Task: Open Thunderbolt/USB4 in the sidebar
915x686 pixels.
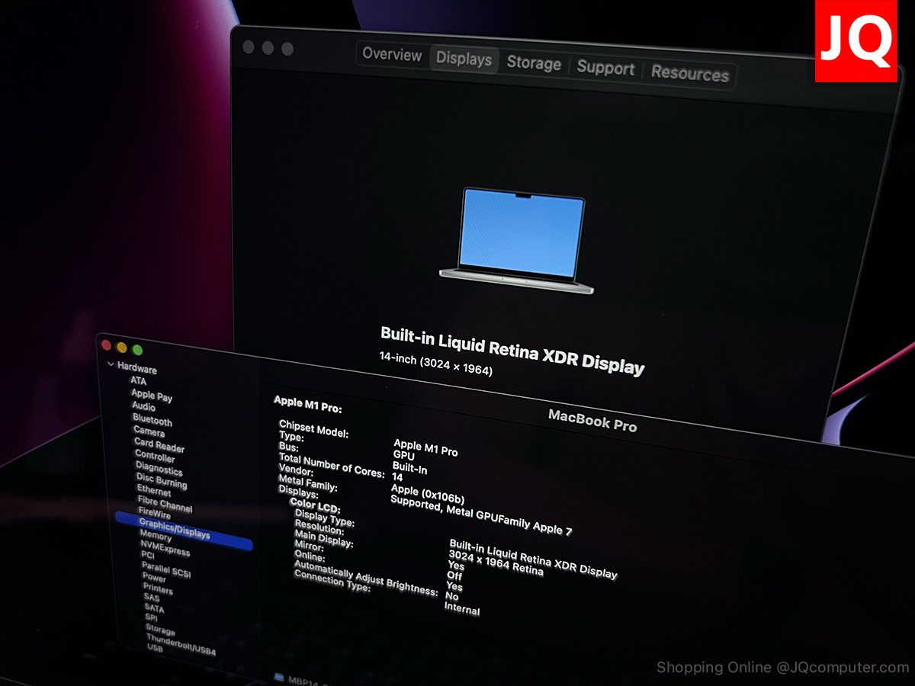Action: point(181,645)
